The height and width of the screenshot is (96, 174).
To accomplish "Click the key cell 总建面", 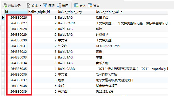I will (x=76, y=92).
